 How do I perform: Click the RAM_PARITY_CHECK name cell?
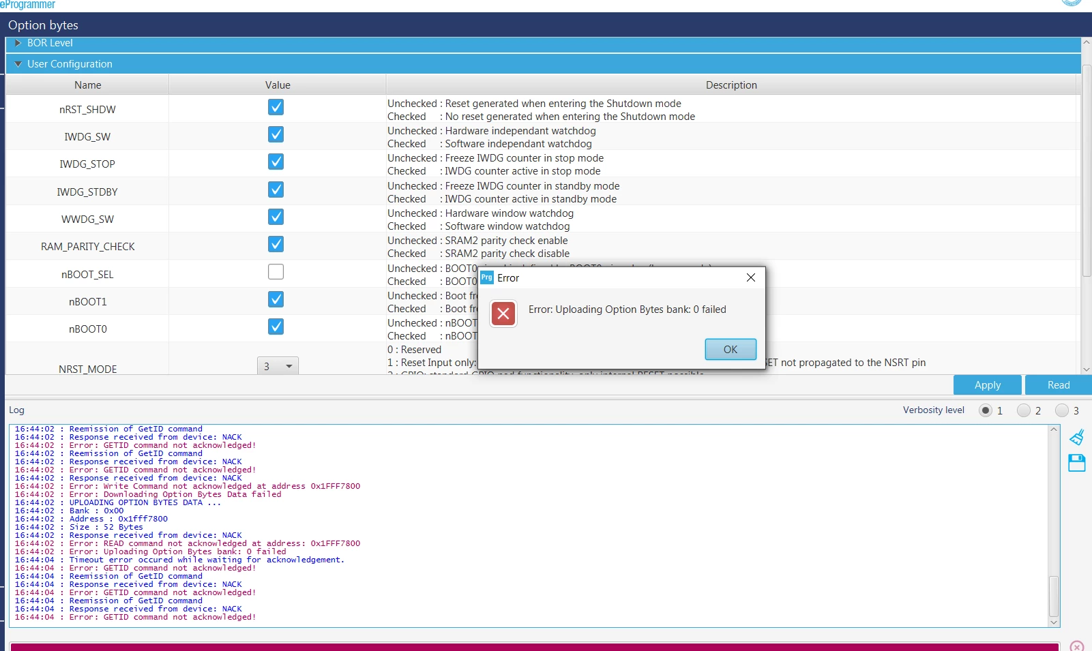coord(87,246)
